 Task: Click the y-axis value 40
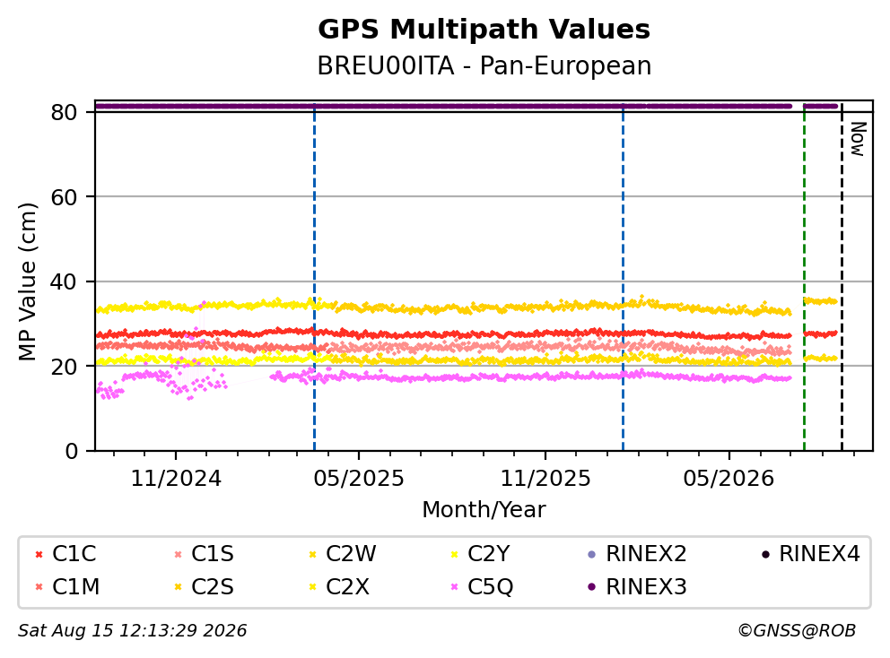[x=64, y=281]
